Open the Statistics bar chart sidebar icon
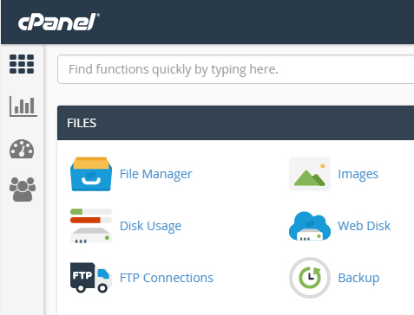This screenshot has width=414, height=315. tap(23, 106)
